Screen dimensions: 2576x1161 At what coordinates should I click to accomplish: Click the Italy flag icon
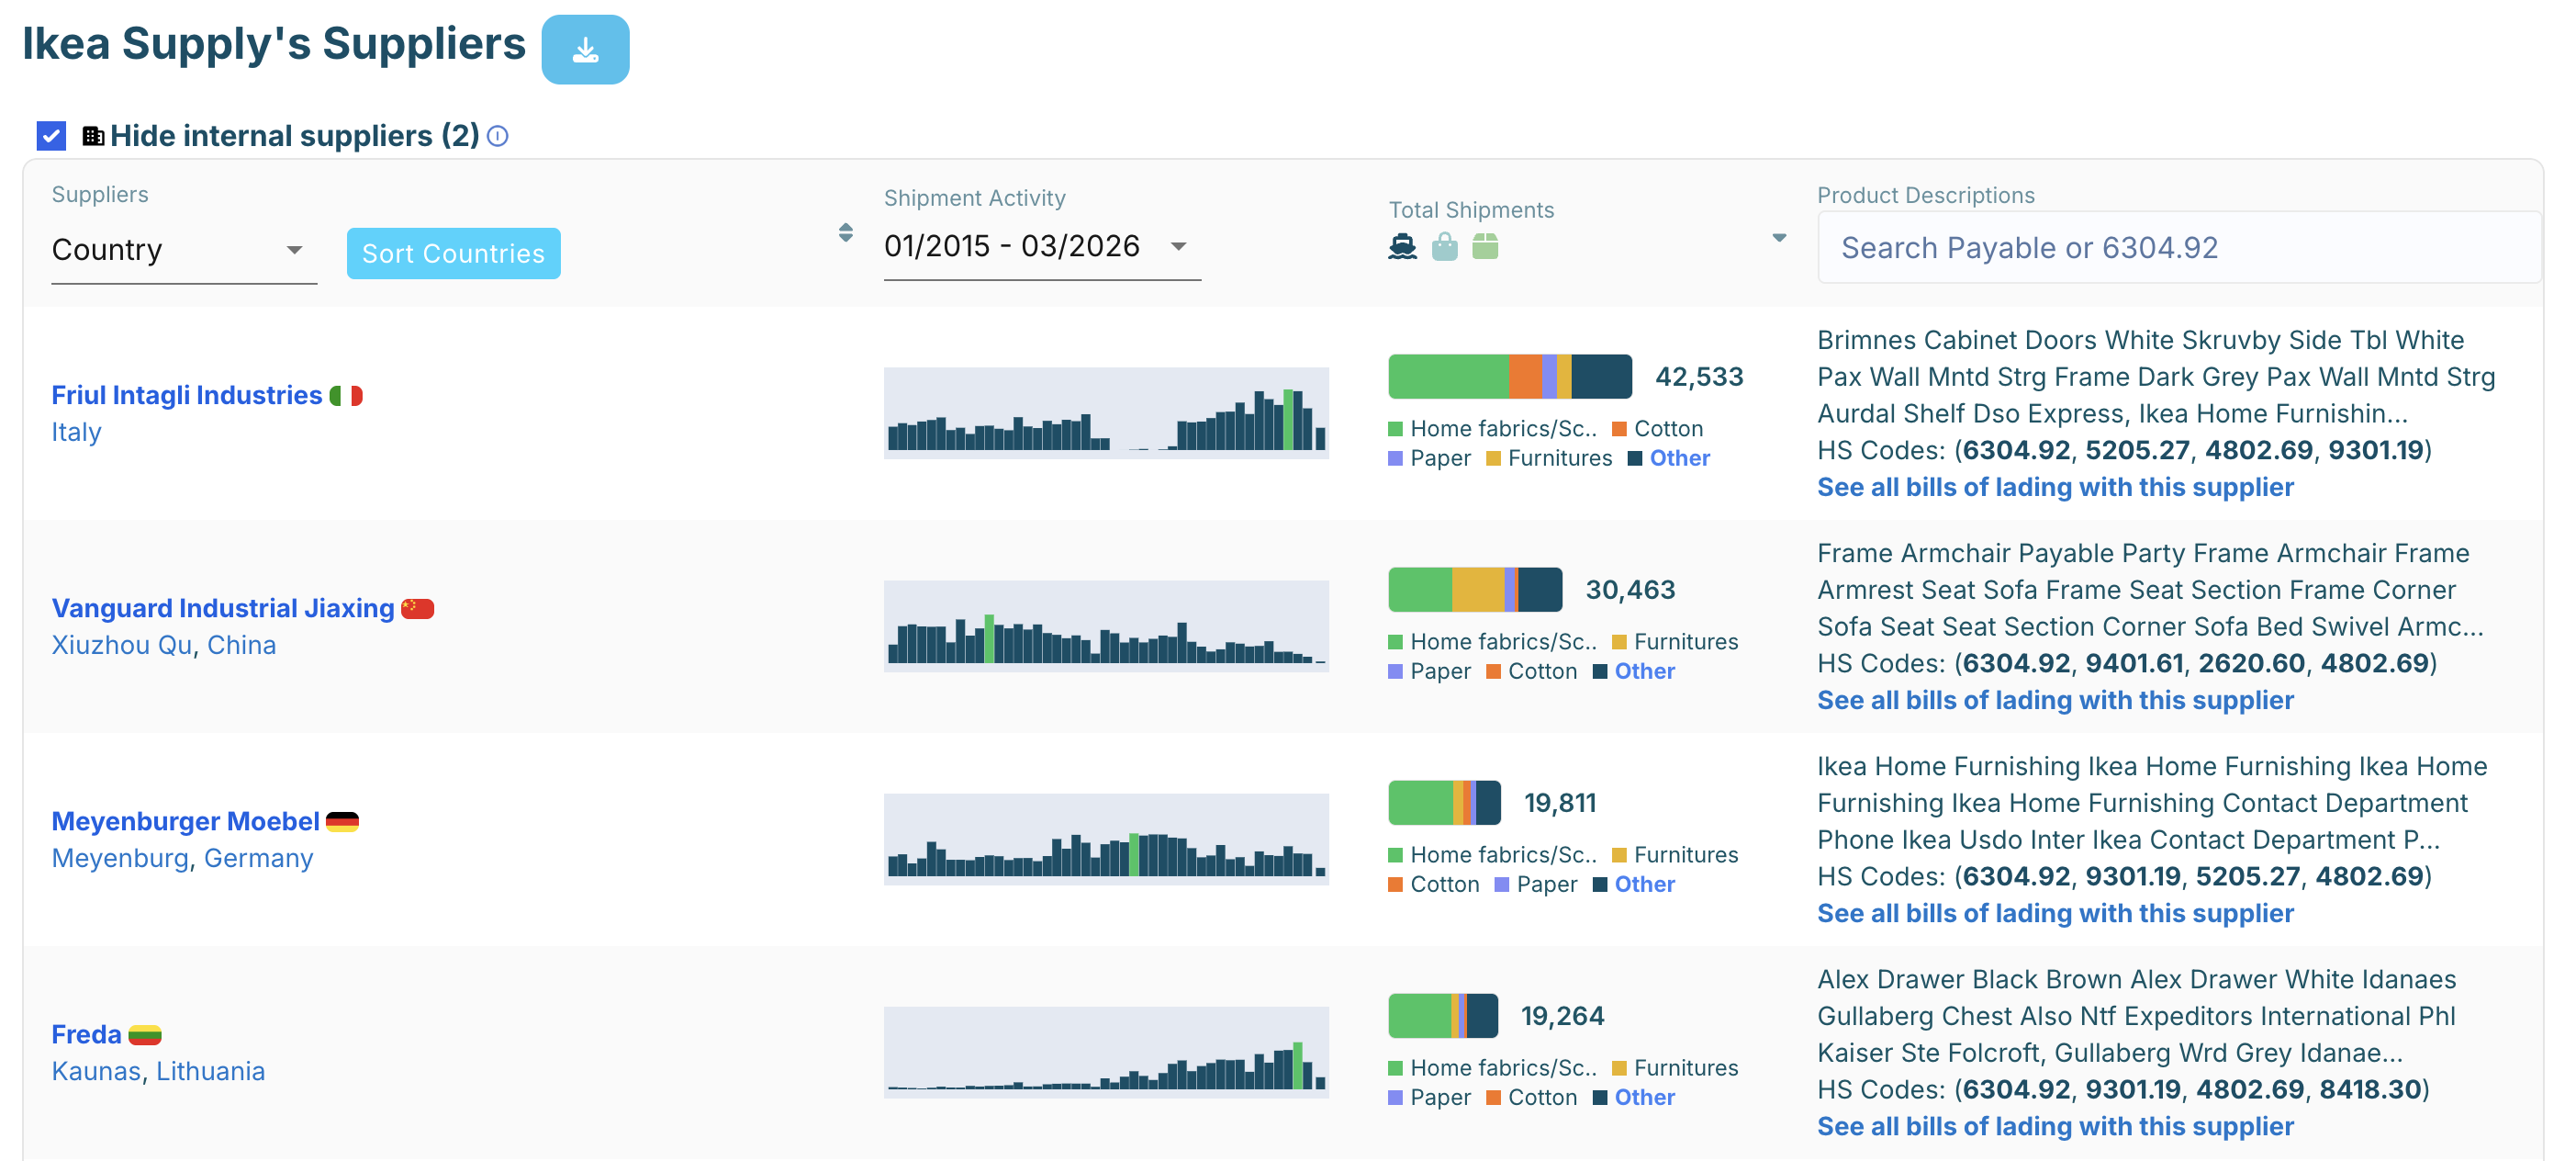[x=346, y=397]
